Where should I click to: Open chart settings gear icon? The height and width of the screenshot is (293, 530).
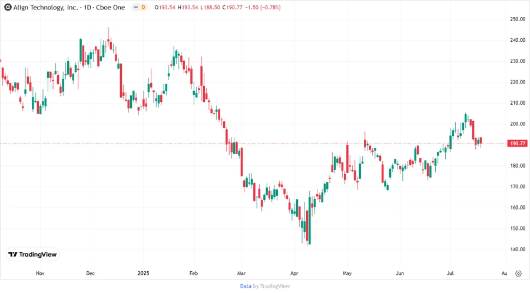(518, 274)
